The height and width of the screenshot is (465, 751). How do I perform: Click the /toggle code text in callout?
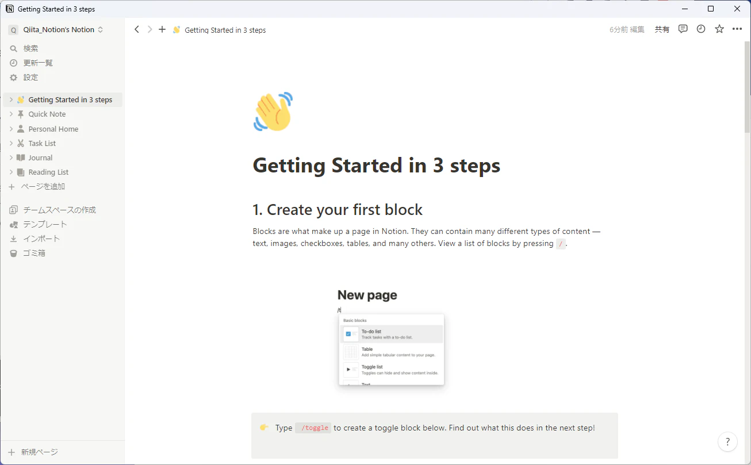pyautogui.click(x=313, y=428)
